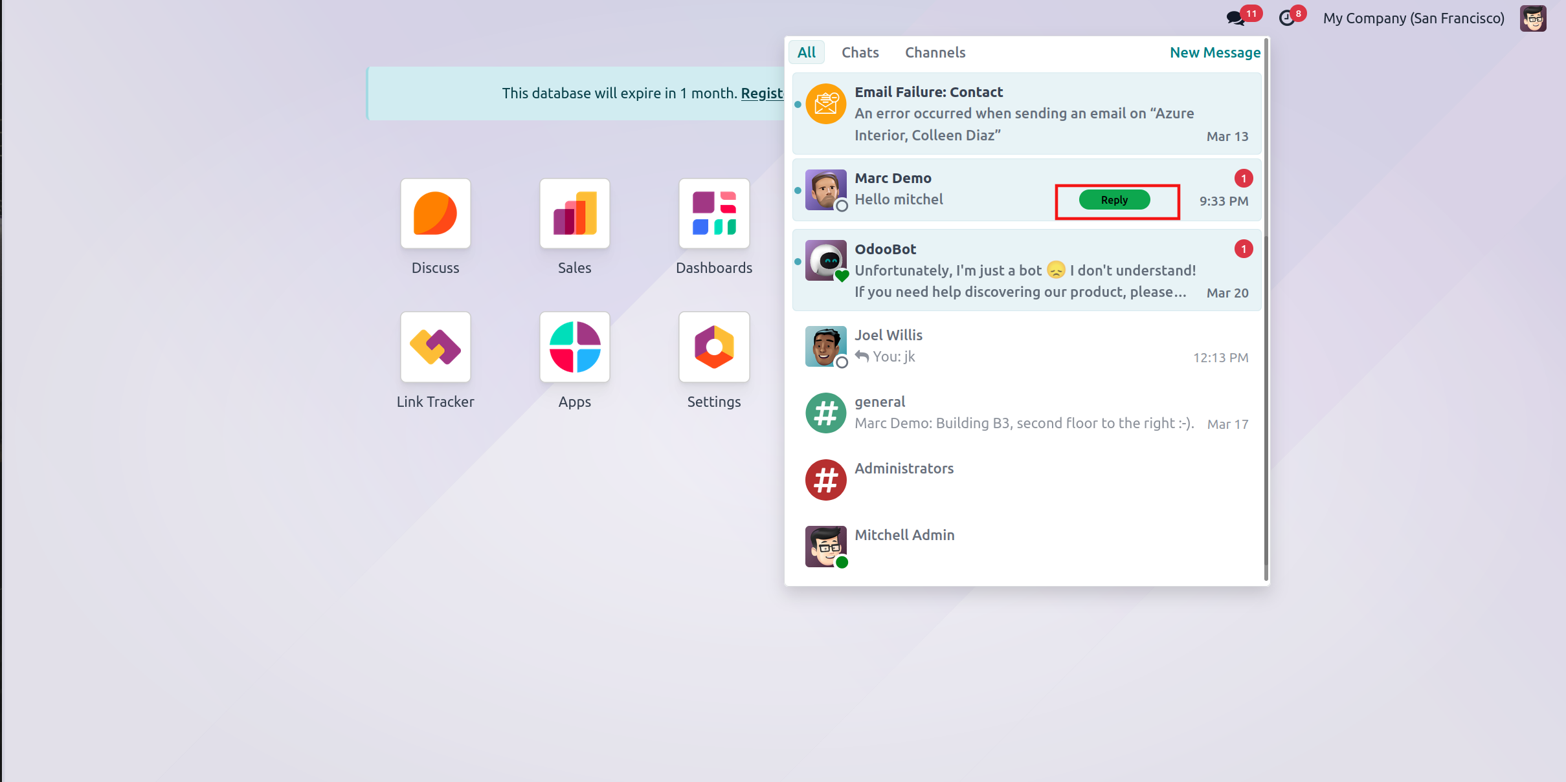Open the Link Tracker app

pyautogui.click(x=435, y=347)
